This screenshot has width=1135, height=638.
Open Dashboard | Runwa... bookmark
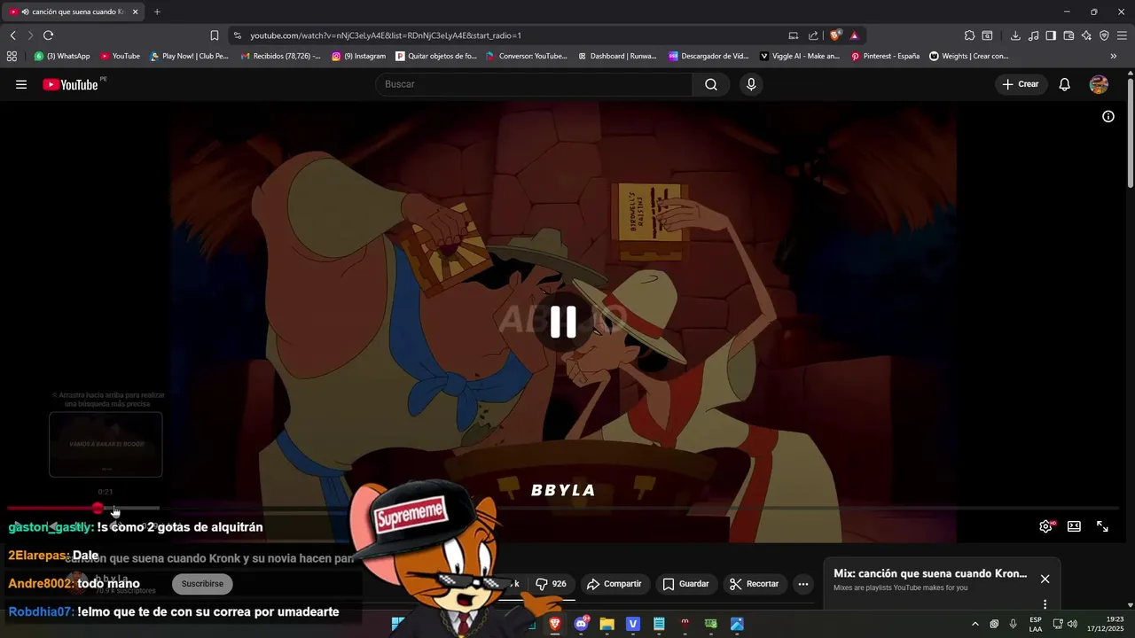pos(617,56)
